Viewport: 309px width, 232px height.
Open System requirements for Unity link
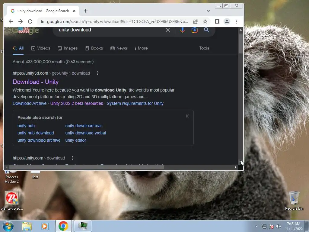(x=135, y=103)
